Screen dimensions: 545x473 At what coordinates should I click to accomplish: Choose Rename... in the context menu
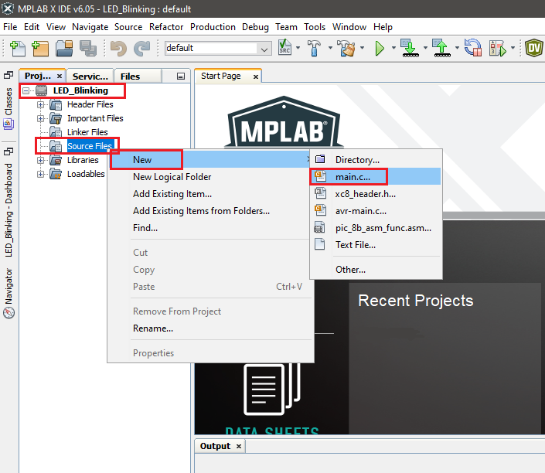click(209, 328)
